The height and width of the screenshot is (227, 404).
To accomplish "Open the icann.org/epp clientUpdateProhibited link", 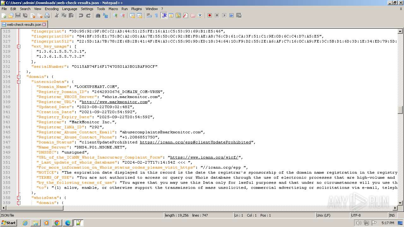I will (195, 142).
